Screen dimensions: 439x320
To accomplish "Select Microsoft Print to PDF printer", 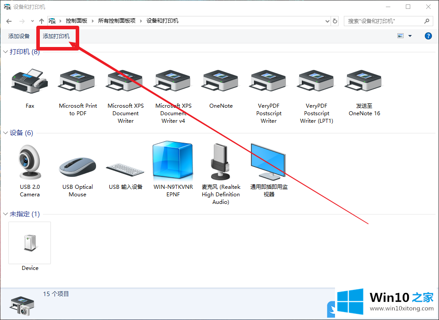I will (77, 81).
